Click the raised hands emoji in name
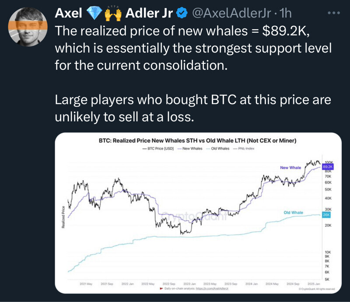The width and height of the screenshot is (350, 302). tap(112, 14)
